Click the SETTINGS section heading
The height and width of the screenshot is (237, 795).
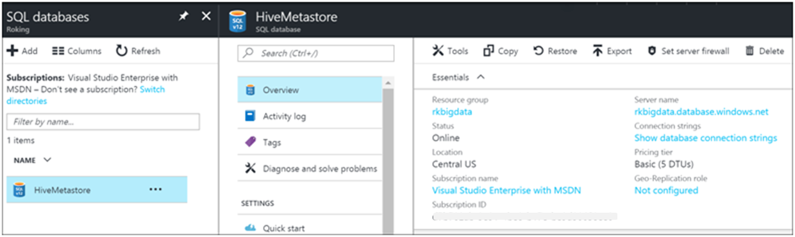point(258,203)
